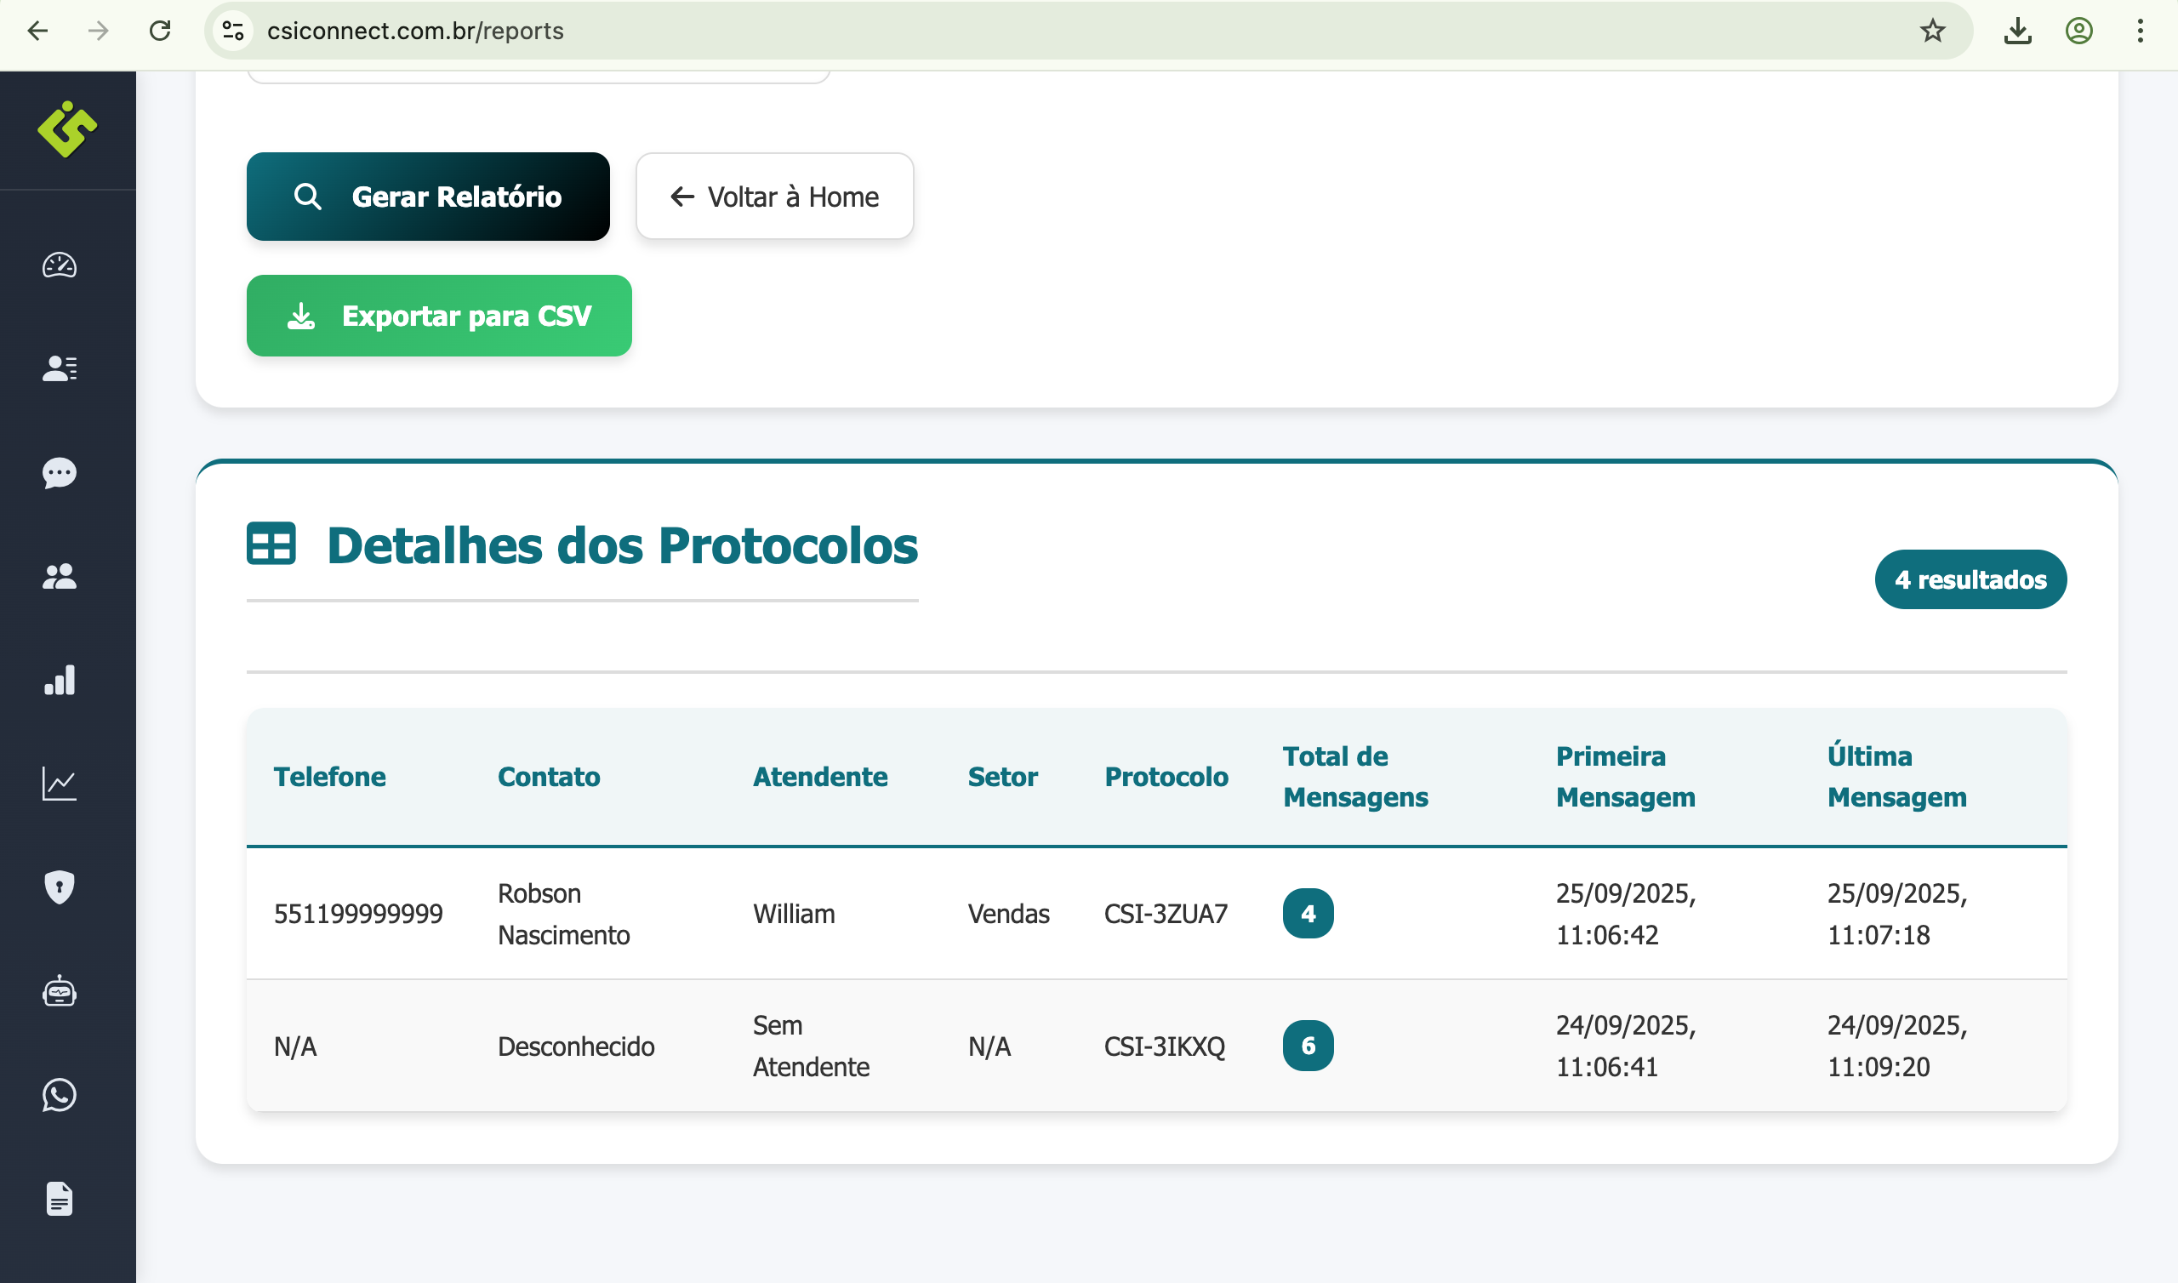Screen dimensions: 2178x1283
Task: Export the report to CSV
Action: [x=439, y=316]
